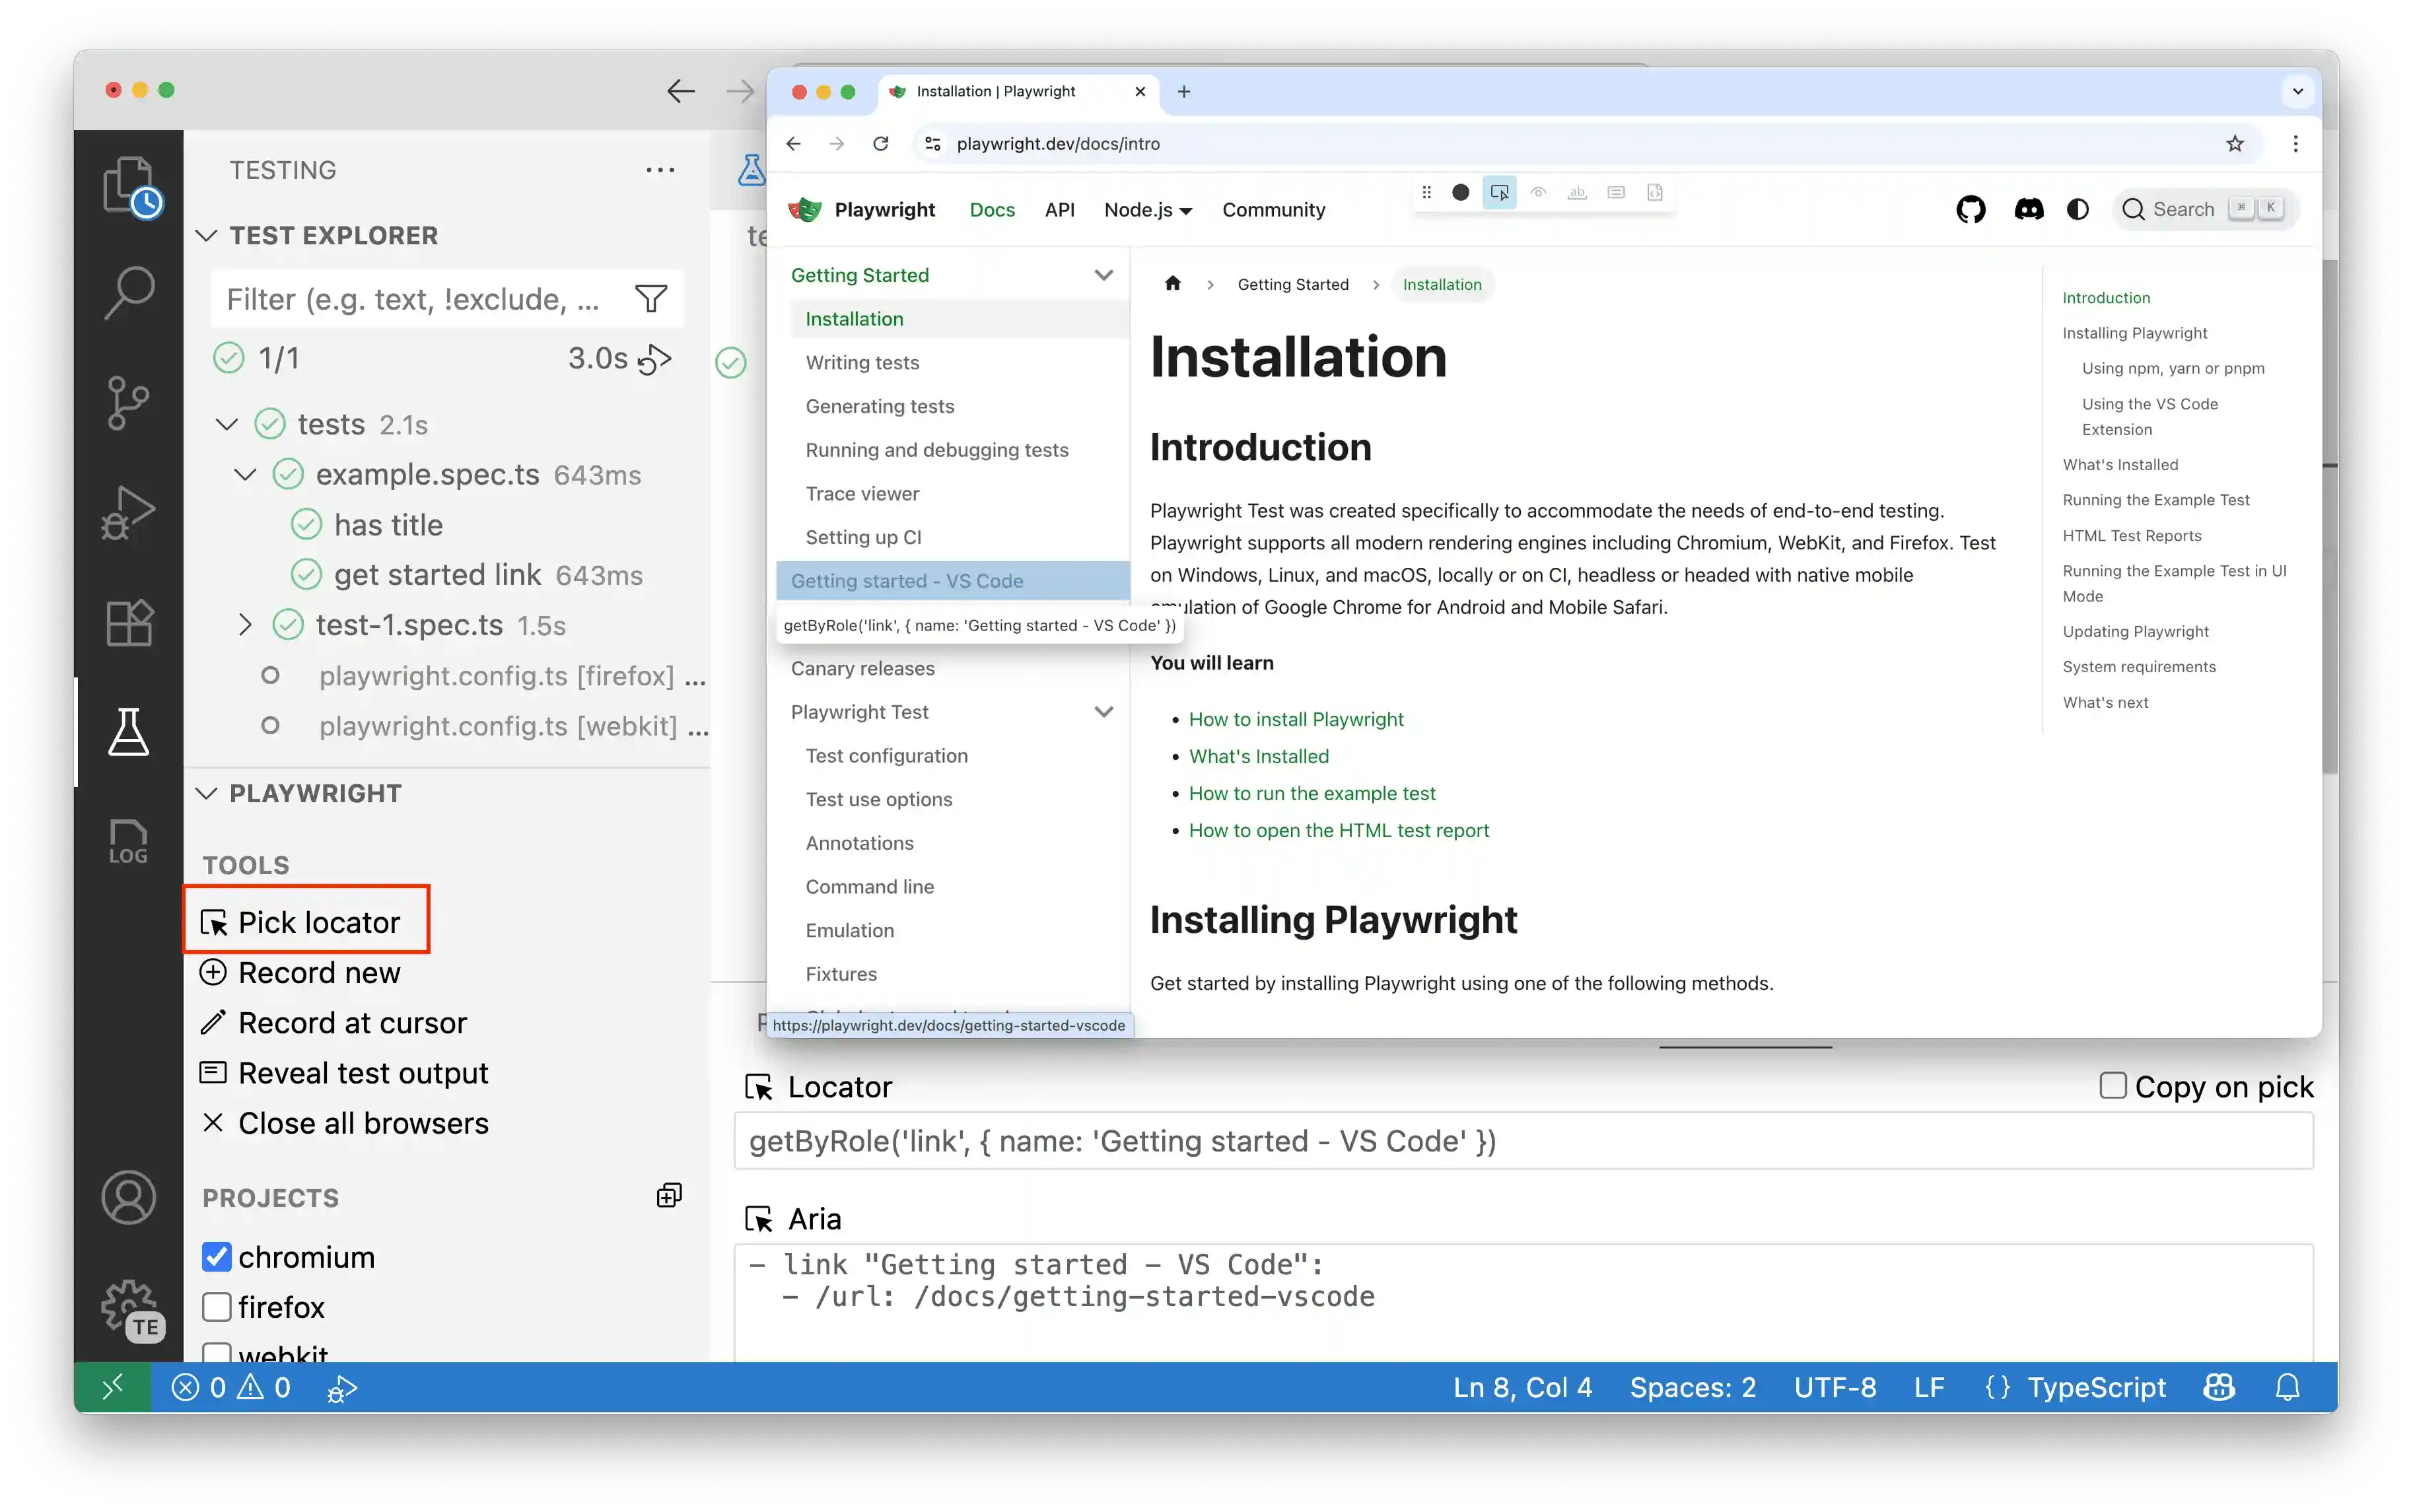Click the Playwright record button in browser toolbar
This screenshot has height=1512, width=2413.
pyautogui.click(x=1460, y=192)
